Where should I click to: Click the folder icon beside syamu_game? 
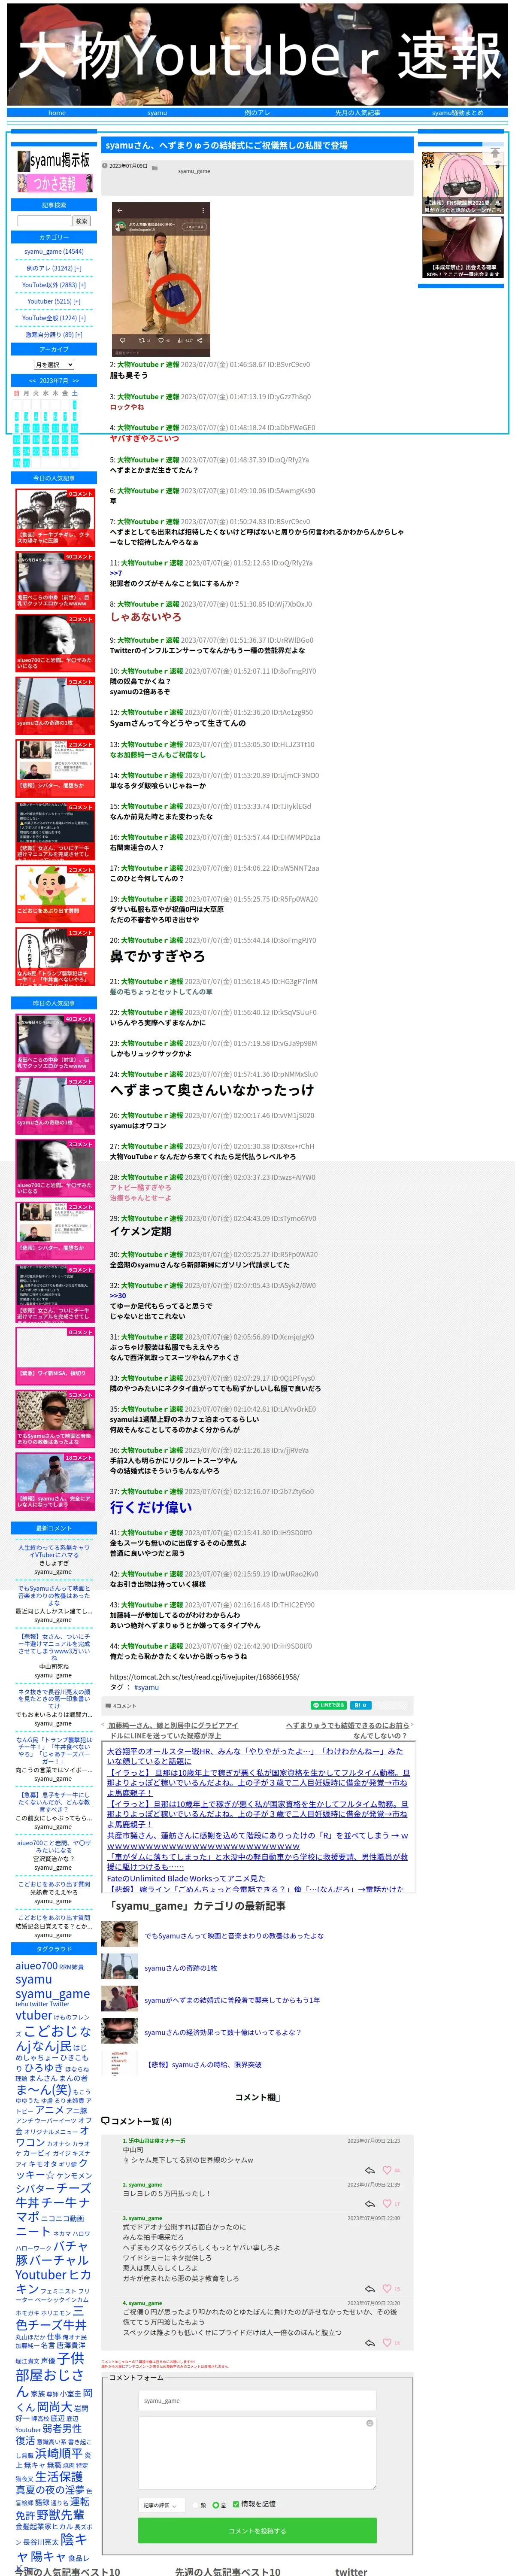[x=154, y=168]
